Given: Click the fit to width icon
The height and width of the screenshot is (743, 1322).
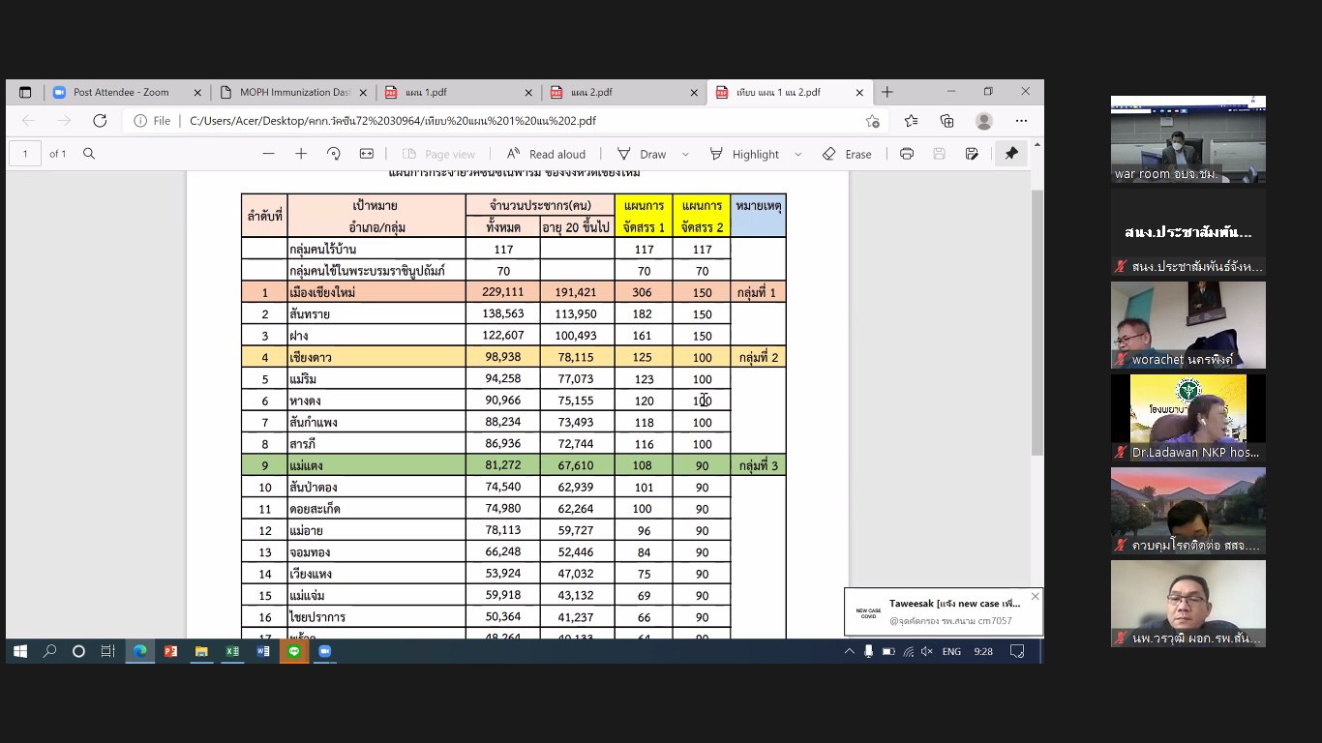Looking at the screenshot, I should coord(367,154).
